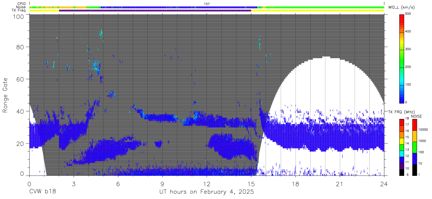
Task: Click the 9 label on the UT hours axis
Action: [x=163, y=184]
